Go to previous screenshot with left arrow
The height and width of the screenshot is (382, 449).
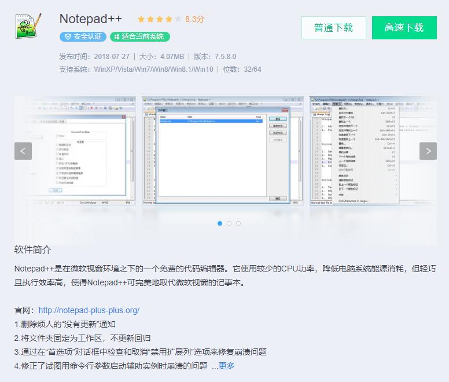click(23, 151)
